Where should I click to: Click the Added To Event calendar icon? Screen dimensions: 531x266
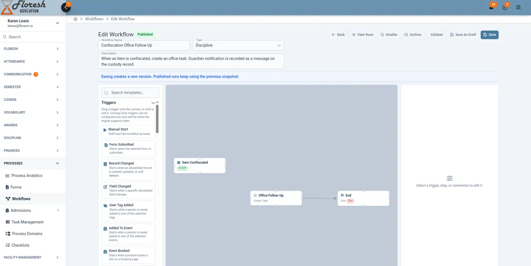pyautogui.click(x=105, y=229)
